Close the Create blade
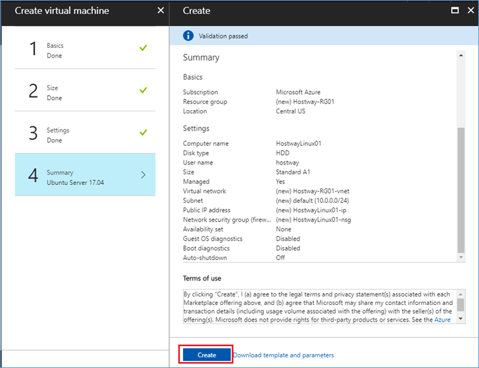This screenshot has width=479, height=368. tap(471, 11)
